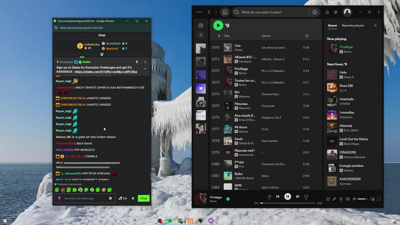Image resolution: width=400 pixels, height=225 pixels.
Task: Show lyrics with microphone icon
Action: [x=334, y=199]
